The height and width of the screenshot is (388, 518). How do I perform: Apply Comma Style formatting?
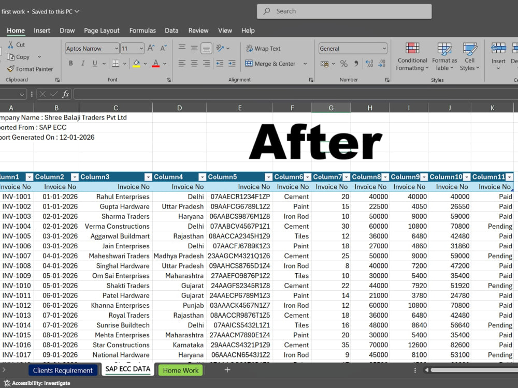[356, 63]
